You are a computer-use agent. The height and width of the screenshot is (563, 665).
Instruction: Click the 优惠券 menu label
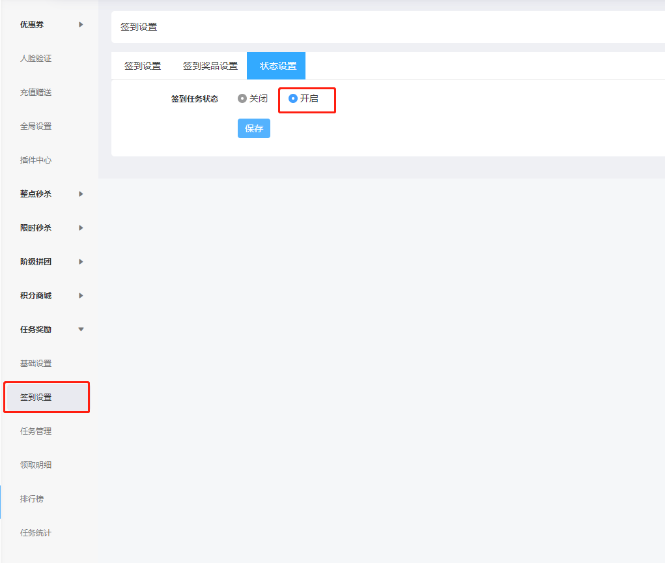pyautogui.click(x=32, y=25)
